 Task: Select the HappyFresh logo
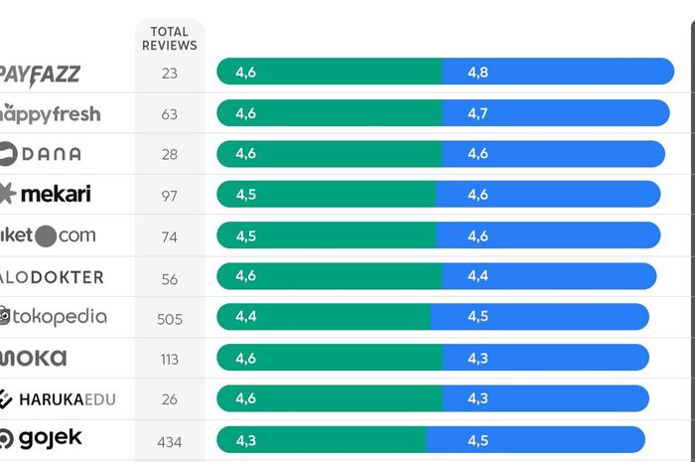pyautogui.click(x=50, y=113)
